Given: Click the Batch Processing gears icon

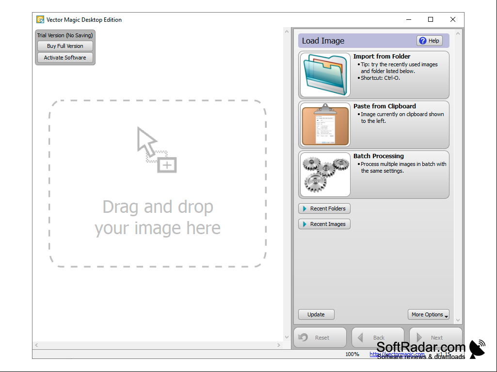Looking at the screenshot, I should pos(325,175).
